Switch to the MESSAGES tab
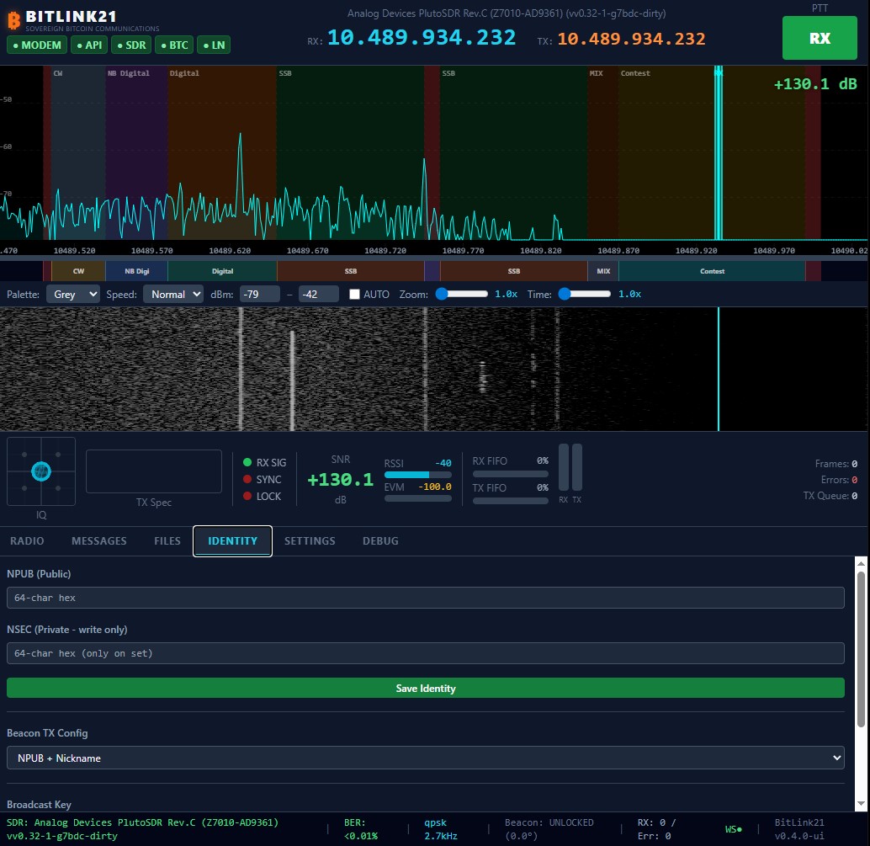 coord(98,540)
